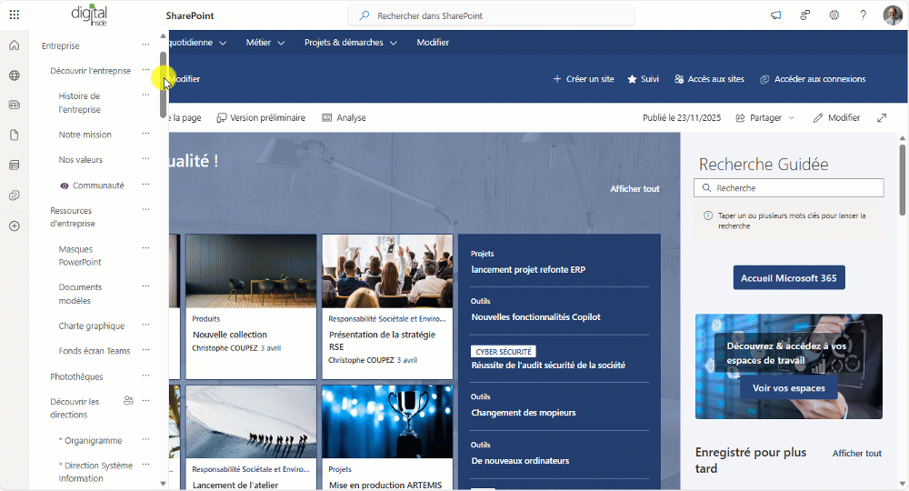Open Découvrir l'entreprise navigation item
909x491 pixels.
[90, 71]
